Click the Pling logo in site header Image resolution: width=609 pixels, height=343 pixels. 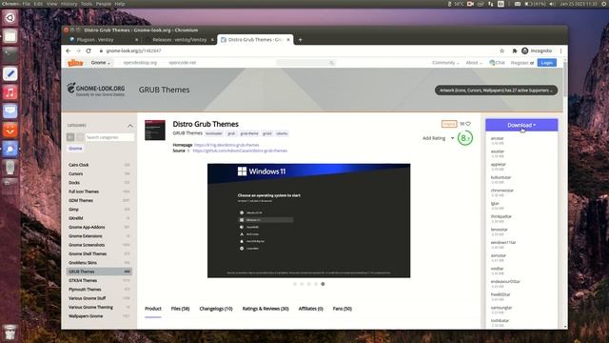pyautogui.click(x=75, y=63)
